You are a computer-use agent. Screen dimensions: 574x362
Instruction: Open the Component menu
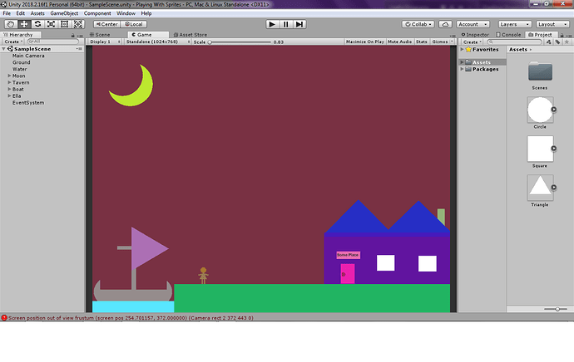pyautogui.click(x=97, y=13)
